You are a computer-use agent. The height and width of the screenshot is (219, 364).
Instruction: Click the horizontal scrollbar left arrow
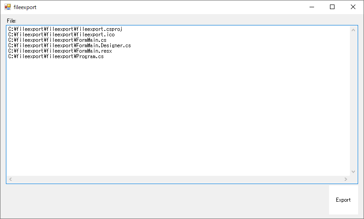(10, 179)
